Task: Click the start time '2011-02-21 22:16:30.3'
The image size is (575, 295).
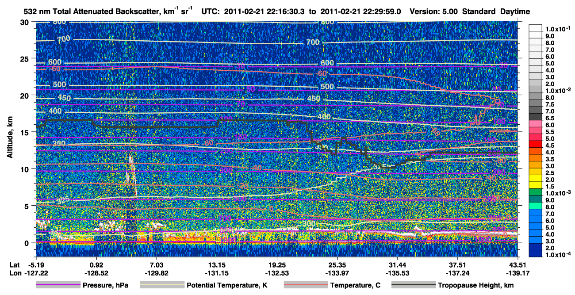Action: (x=264, y=11)
